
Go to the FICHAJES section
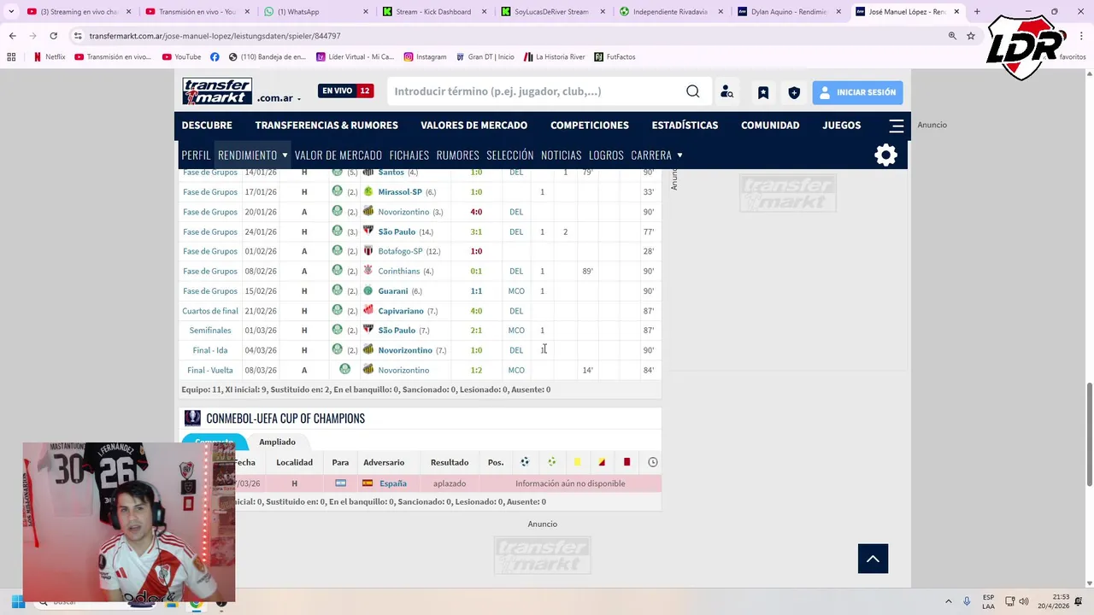pos(409,155)
